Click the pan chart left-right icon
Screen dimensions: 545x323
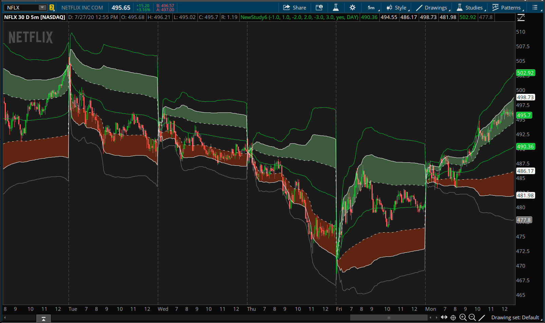point(444,317)
